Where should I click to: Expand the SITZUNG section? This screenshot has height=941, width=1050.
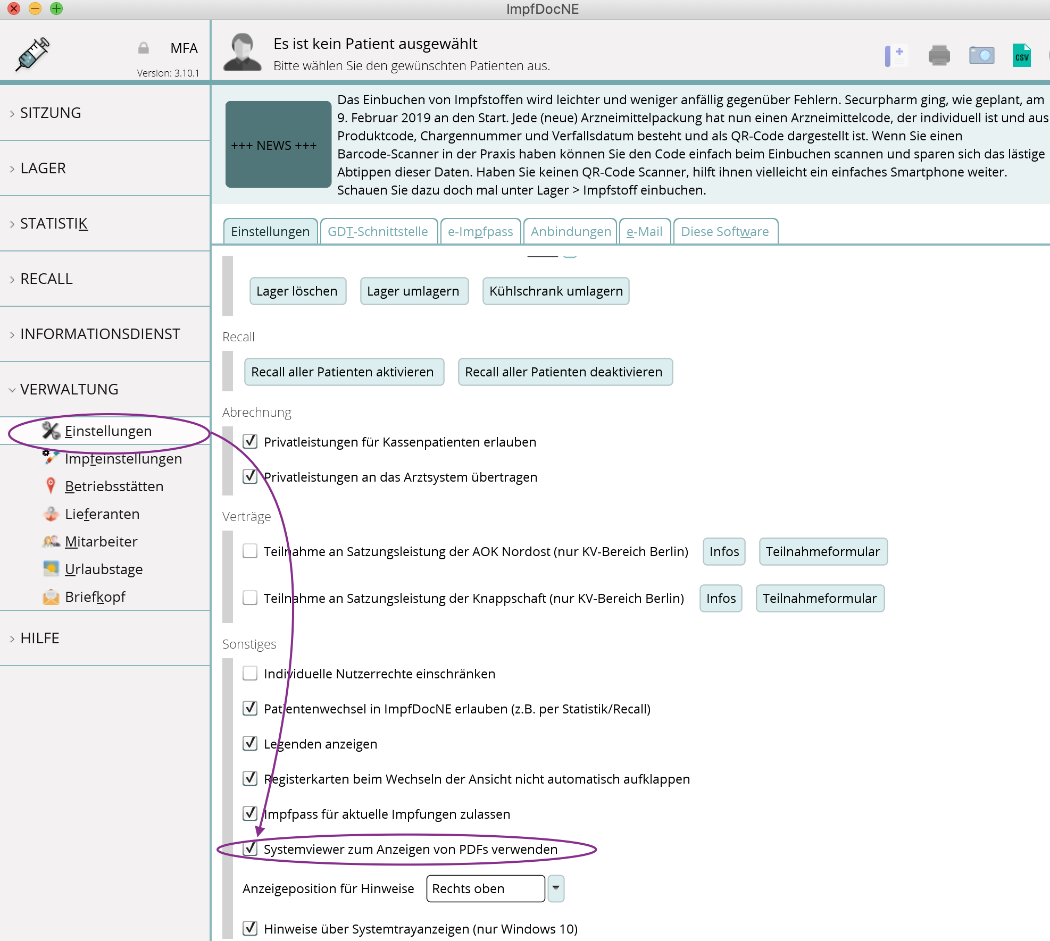click(105, 113)
